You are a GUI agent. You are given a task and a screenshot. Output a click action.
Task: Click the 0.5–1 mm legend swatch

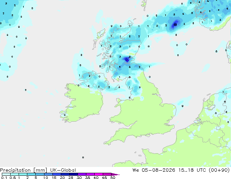point(15,174)
